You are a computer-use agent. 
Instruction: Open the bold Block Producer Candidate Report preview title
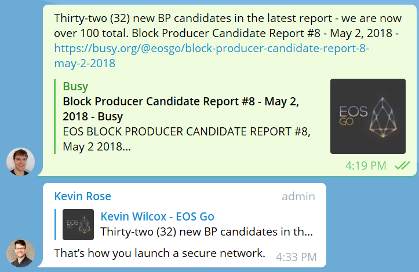181,109
